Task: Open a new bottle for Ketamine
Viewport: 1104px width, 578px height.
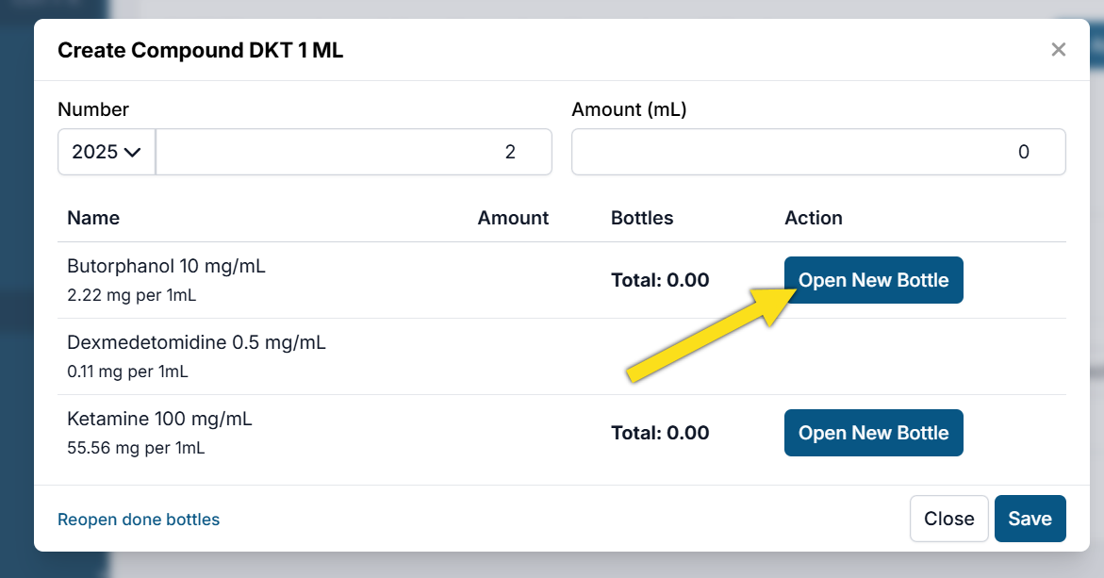Action: coord(873,433)
